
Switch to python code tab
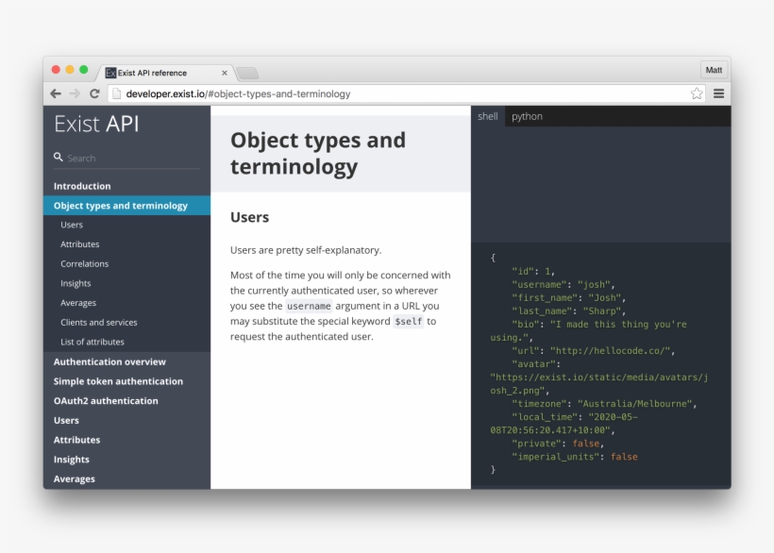pos(527,116)
